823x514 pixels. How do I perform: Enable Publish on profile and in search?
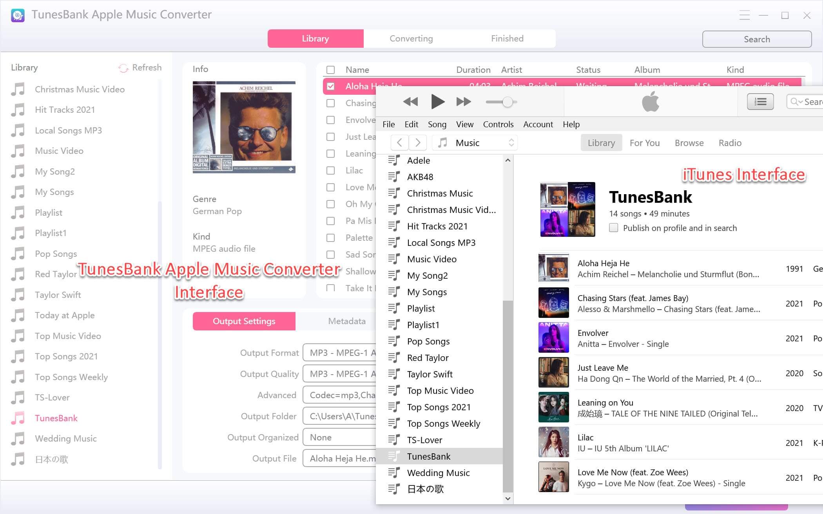coord(613,228)
